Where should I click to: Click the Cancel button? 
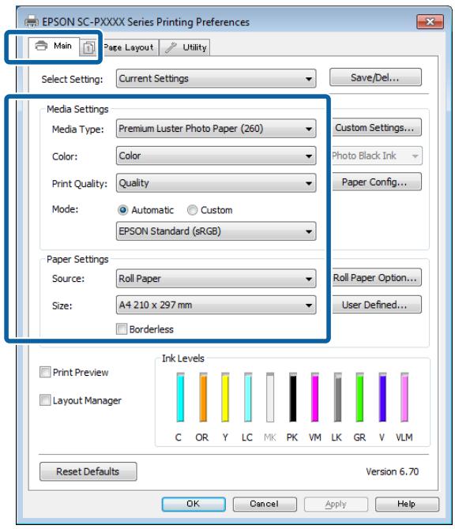[x=265, y=504]
